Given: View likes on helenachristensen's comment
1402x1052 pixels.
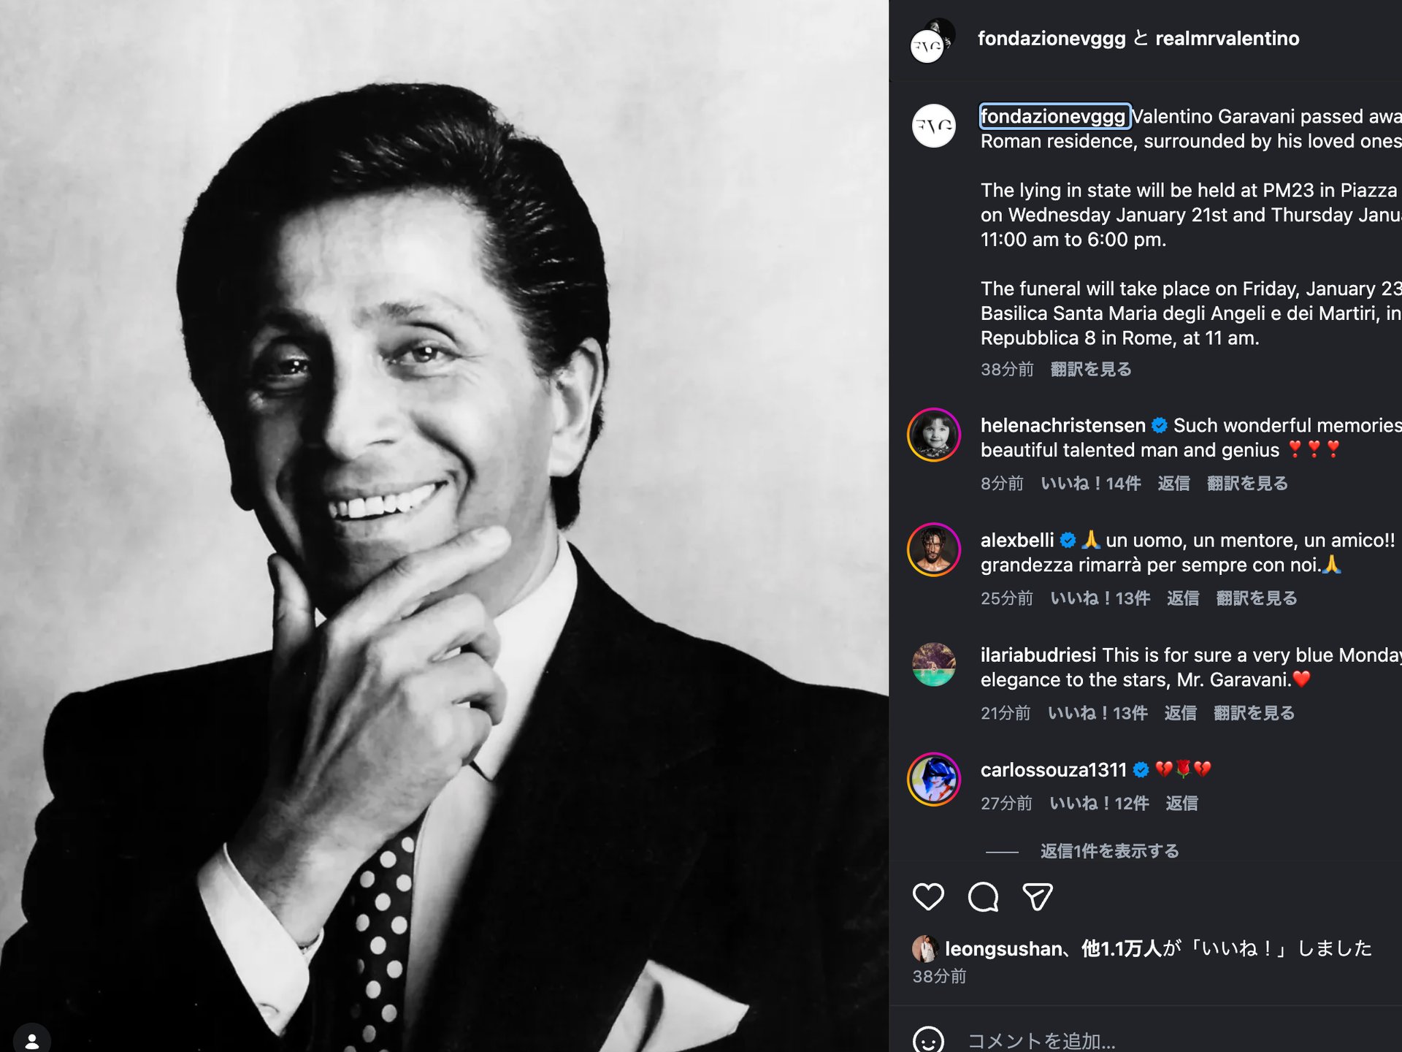Looking at the screenshot, I should 1090,484.
